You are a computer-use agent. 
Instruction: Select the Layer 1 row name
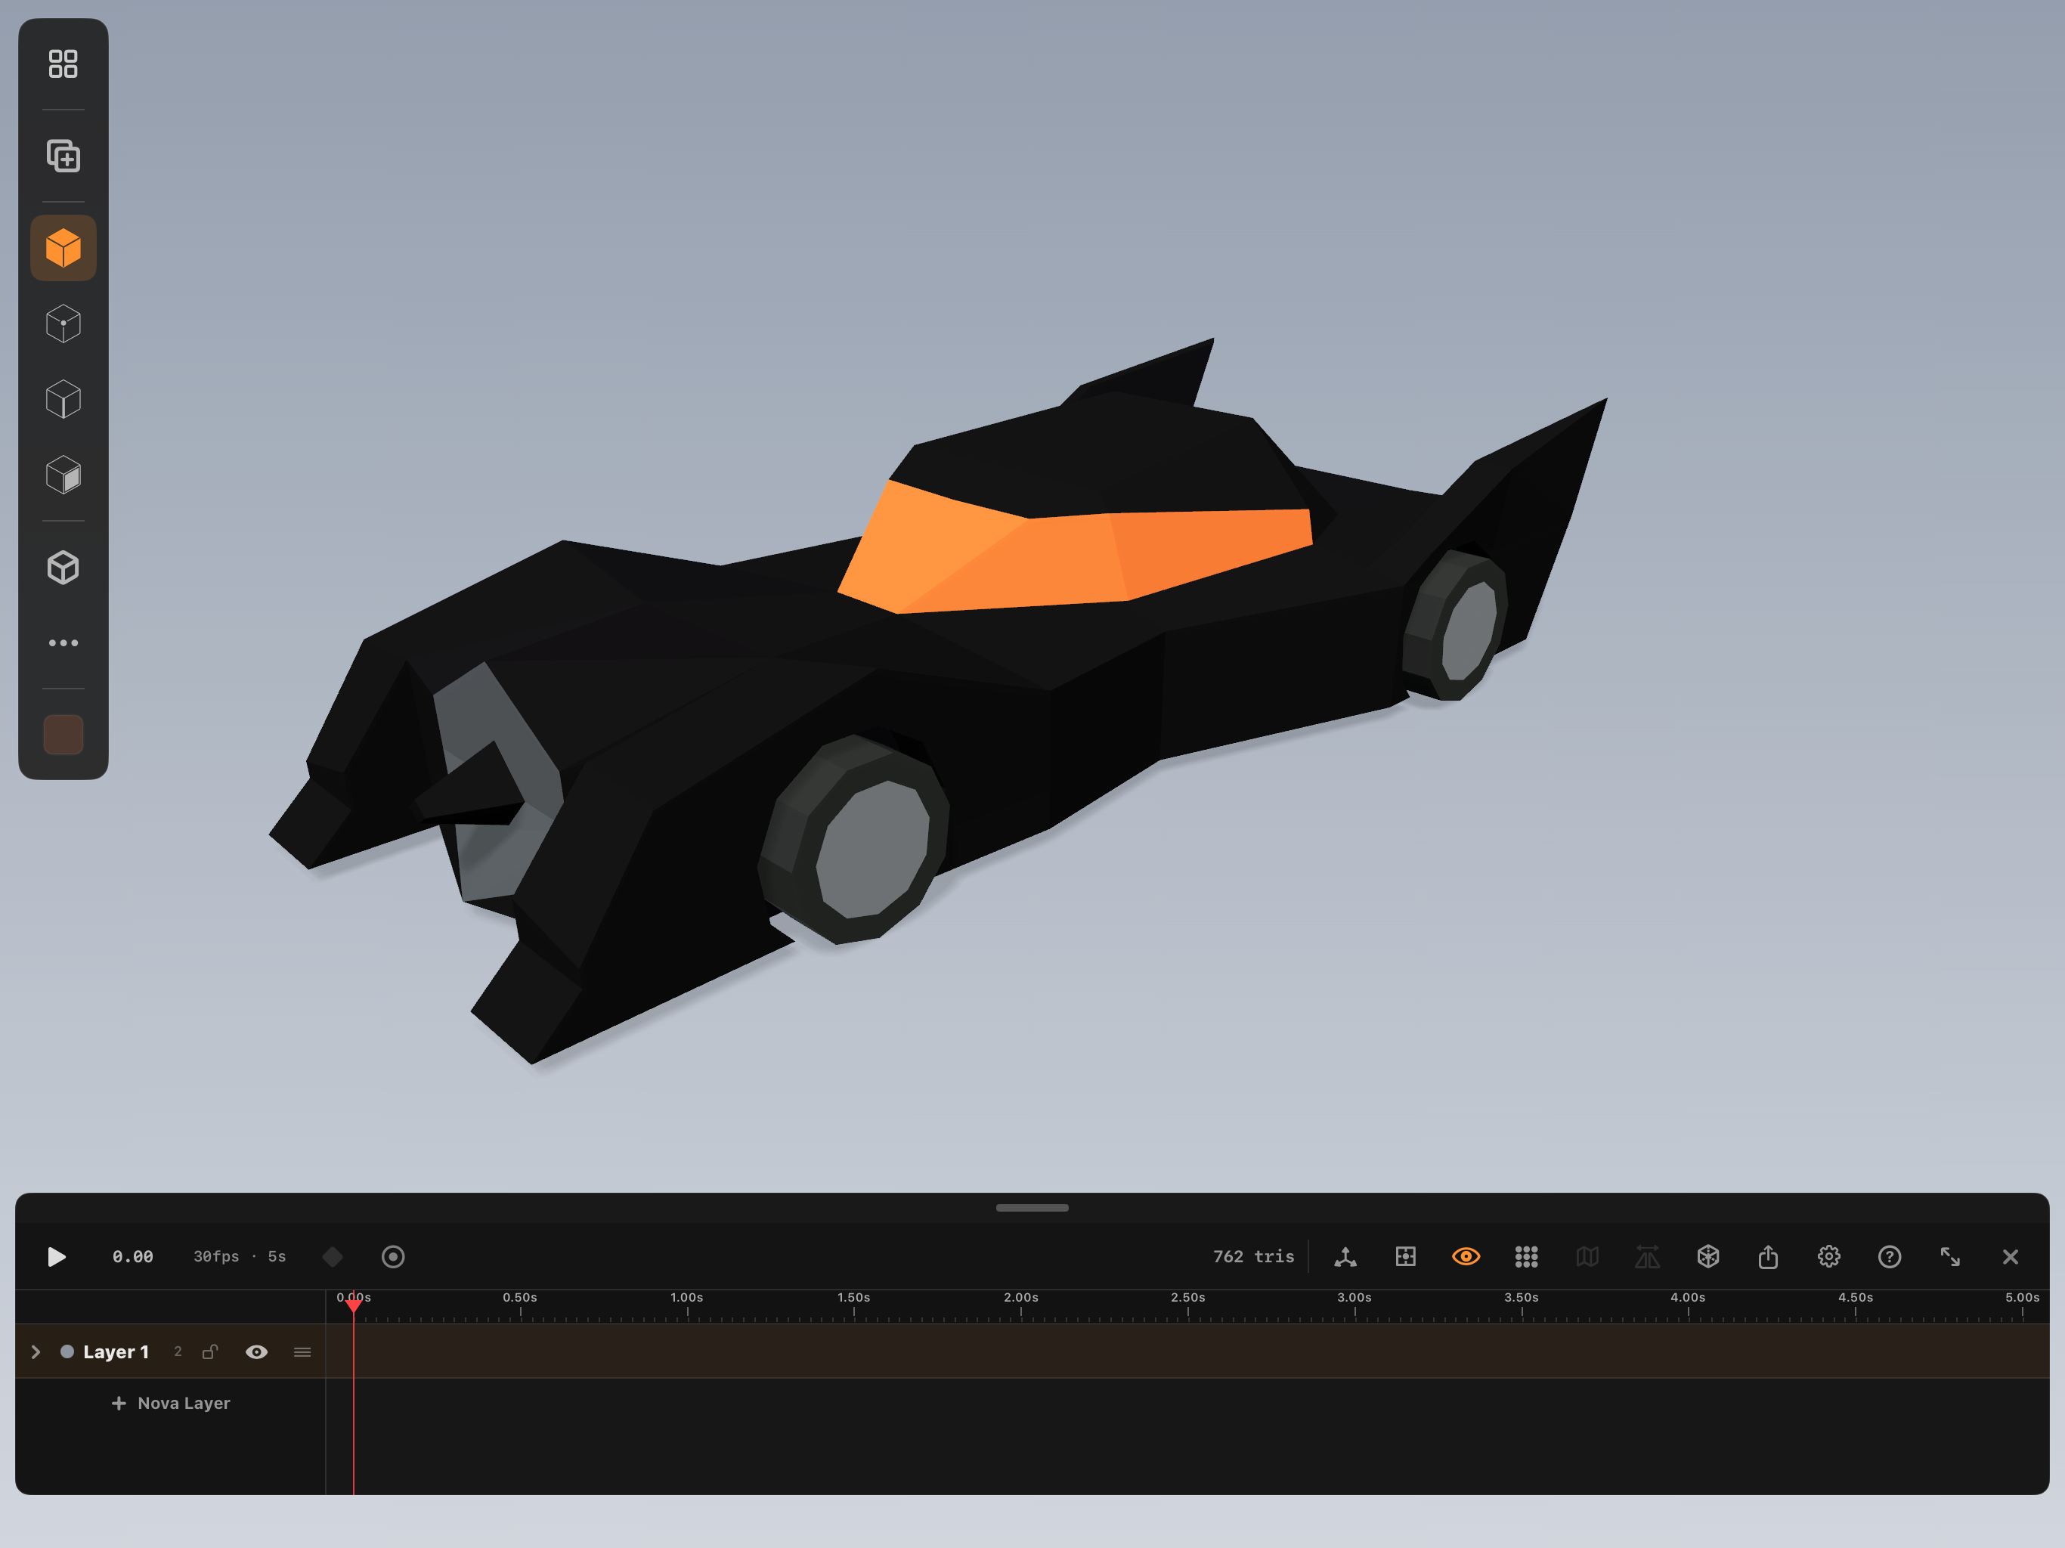(116, 1352)
